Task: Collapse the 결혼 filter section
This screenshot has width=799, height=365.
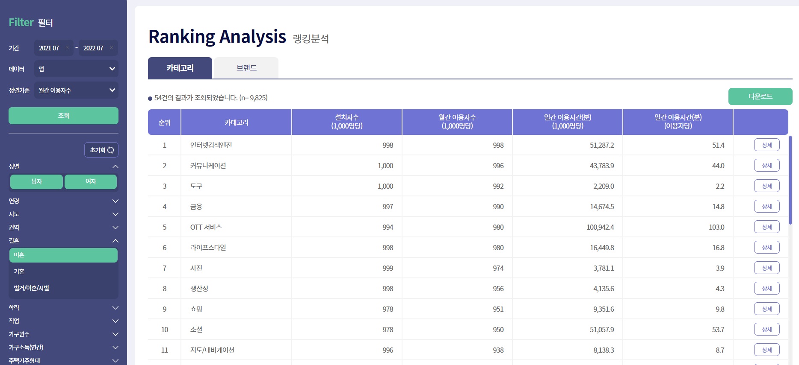Action: tap(115, 241)
